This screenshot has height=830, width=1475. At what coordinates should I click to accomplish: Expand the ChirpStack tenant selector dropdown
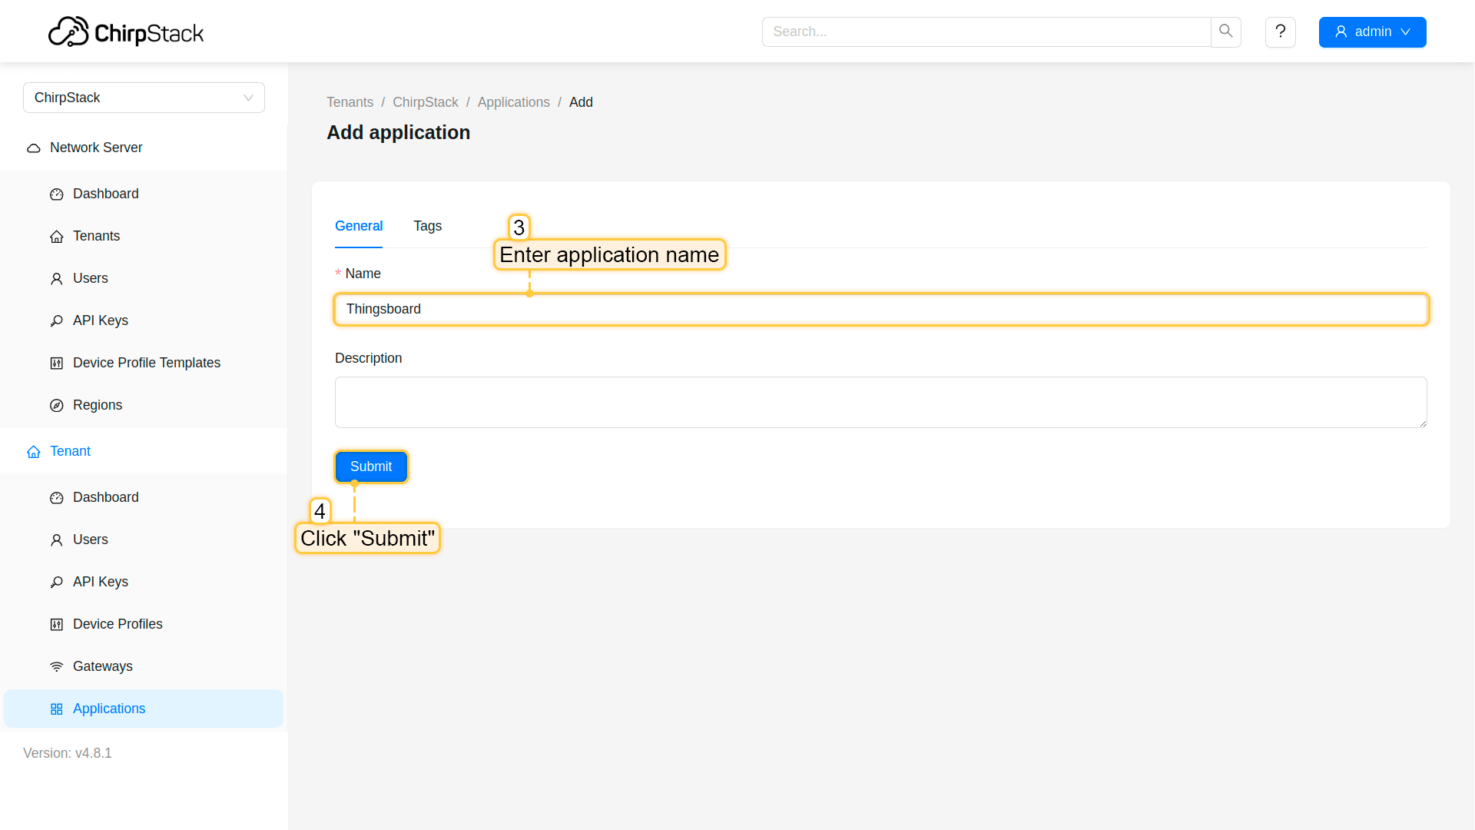pos(144,98)
